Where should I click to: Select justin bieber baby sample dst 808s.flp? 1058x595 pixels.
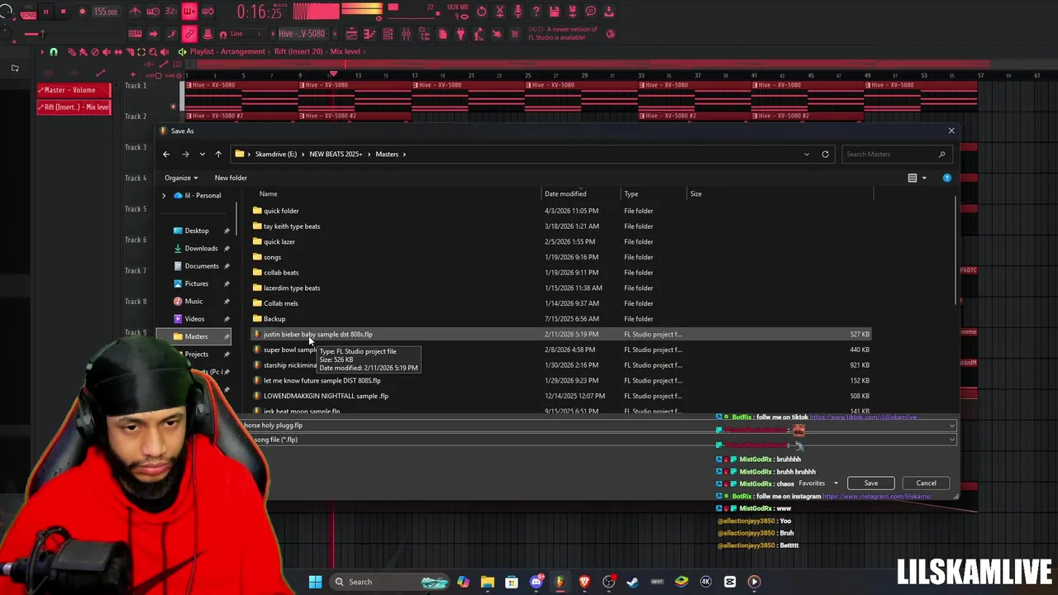point(560,335)
